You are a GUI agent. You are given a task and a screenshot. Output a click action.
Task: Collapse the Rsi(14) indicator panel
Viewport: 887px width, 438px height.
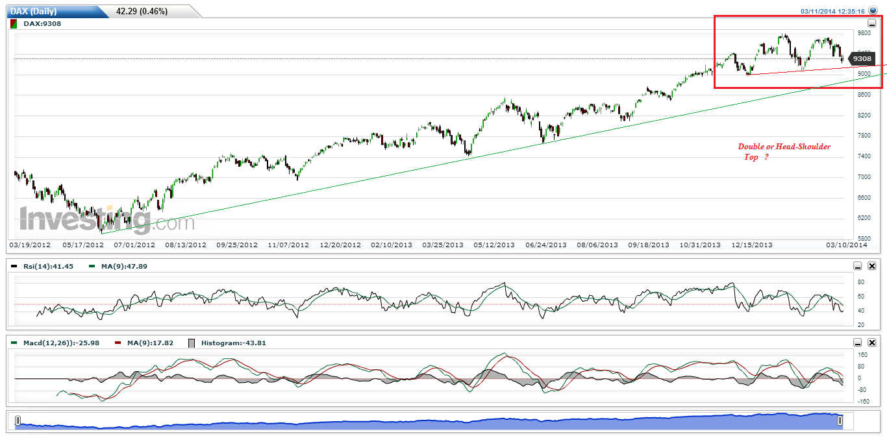point(858,266)
